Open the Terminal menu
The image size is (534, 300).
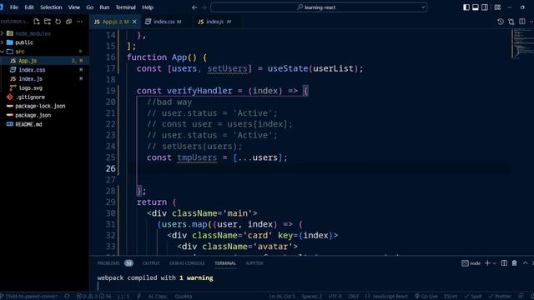(125, 7)
